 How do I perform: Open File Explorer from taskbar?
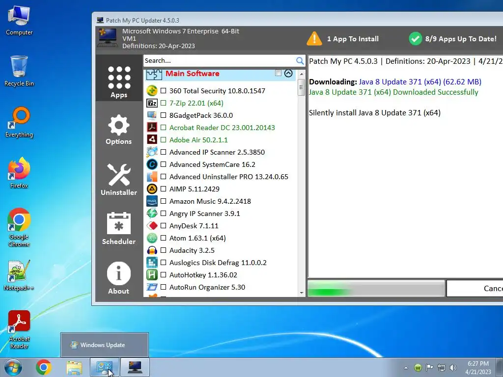pos(74,367)
